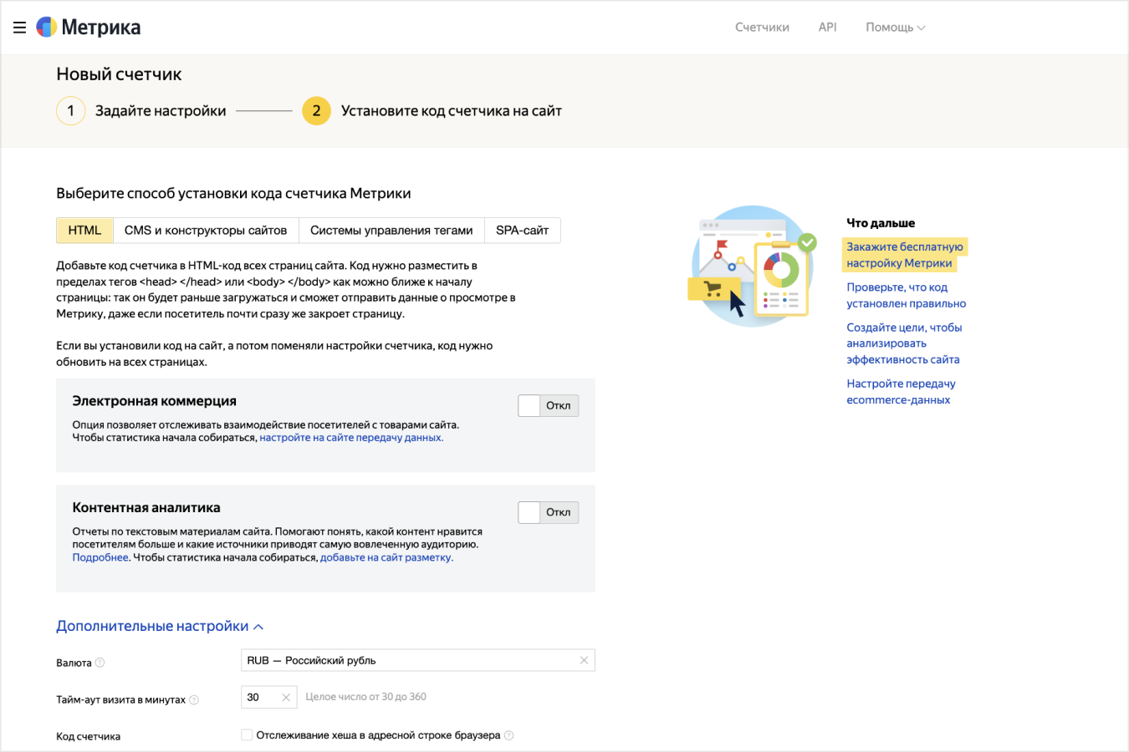This screenshot has height=752, width=1129.
Task: Click Проверьте, что код установлен правильно link
Action: coord(906,295)
